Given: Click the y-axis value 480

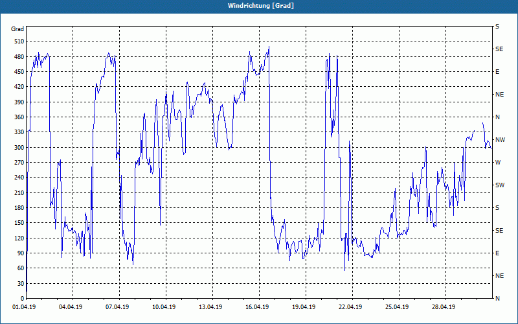Looking at the screenshot, I should [19, 57].
